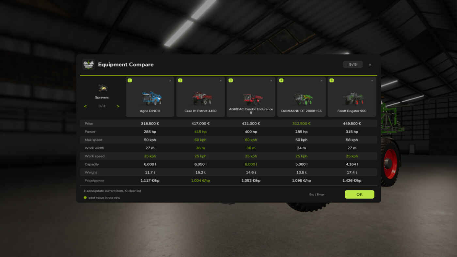Click the 24 m work width value

click(x=301, y=148)
